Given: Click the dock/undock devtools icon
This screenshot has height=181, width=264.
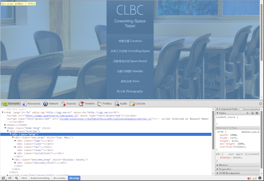Looking at the screenshot, I should (x=3, y=178).
